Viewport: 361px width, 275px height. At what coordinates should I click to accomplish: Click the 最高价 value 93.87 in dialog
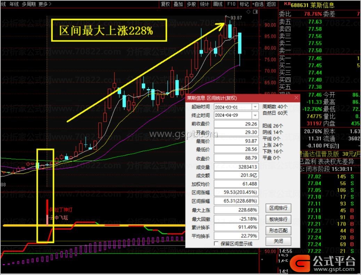236,141
